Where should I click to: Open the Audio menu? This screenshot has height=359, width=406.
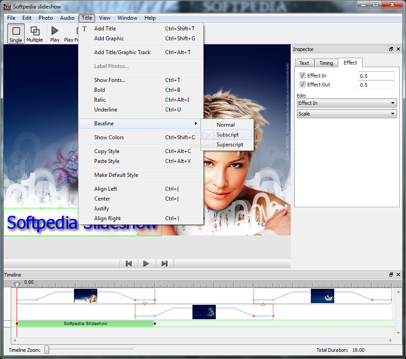67,18
